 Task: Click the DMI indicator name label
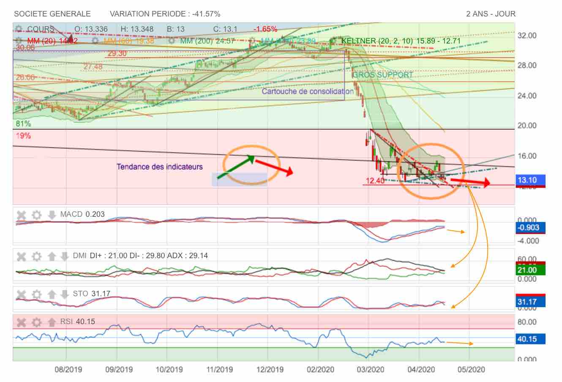pyautogui.click(x=79, y=256)
